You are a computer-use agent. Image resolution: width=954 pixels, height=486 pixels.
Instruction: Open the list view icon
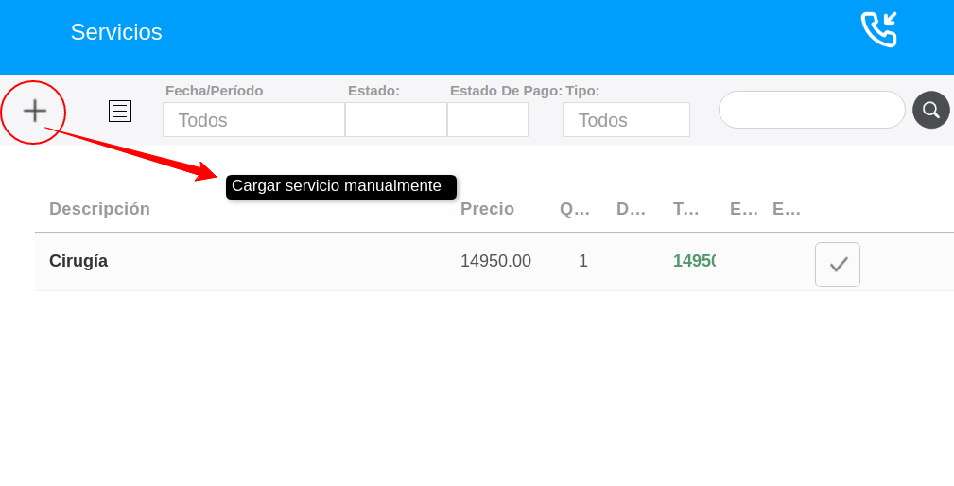click(x=120, y=112)
